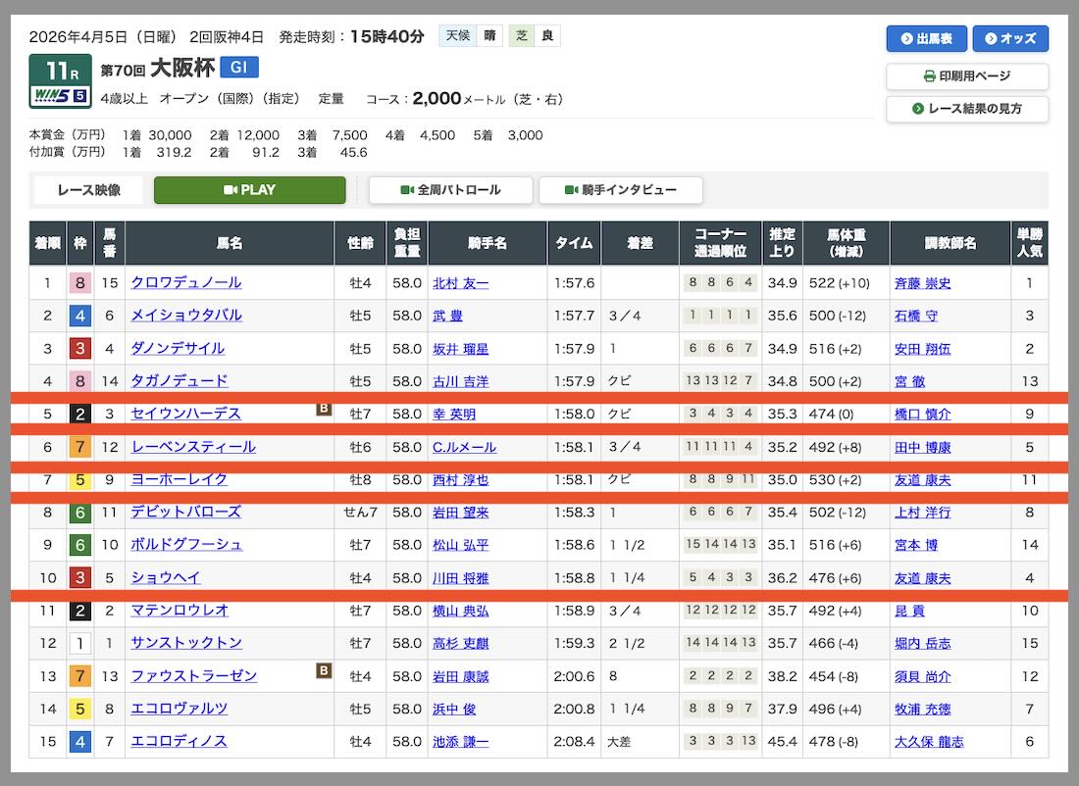Watch the 騎手インタビュー jockey interview
This screenshot has height=786, width=1079.
point(620,190)
